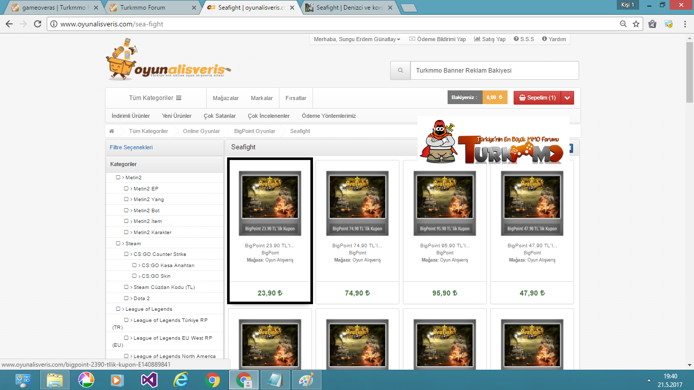This screenshot has height=390, width=694.
Task: Open the BigPoint 95.90 TL kupon thumbnail
Action: [x=445, y=203]
